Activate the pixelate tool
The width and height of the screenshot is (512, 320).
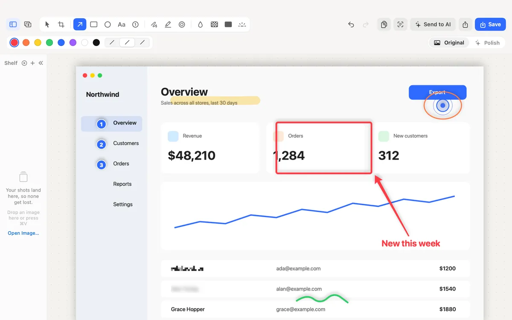coord(215,24)
